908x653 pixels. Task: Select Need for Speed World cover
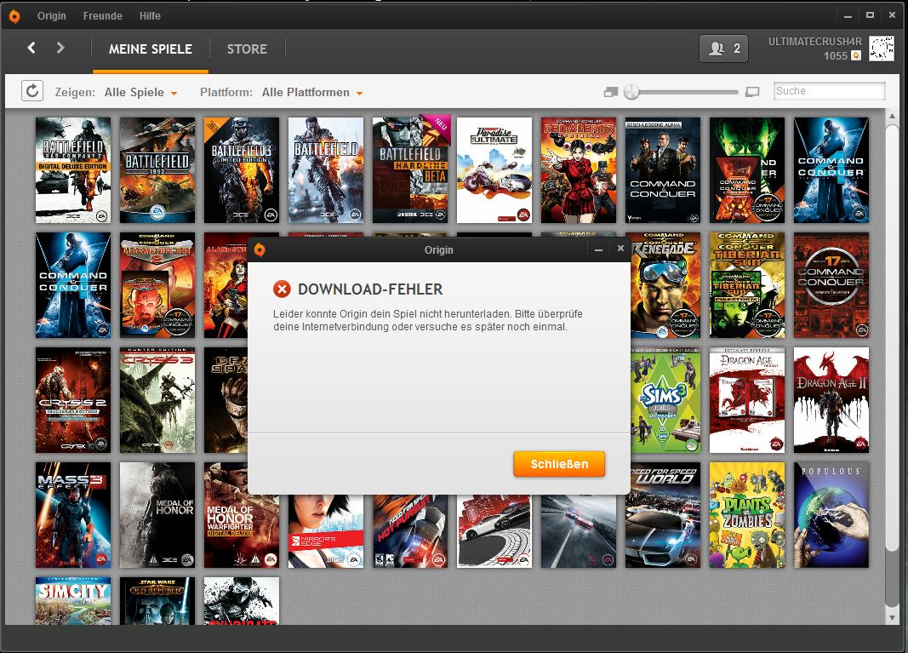click(x=663, y=515)
